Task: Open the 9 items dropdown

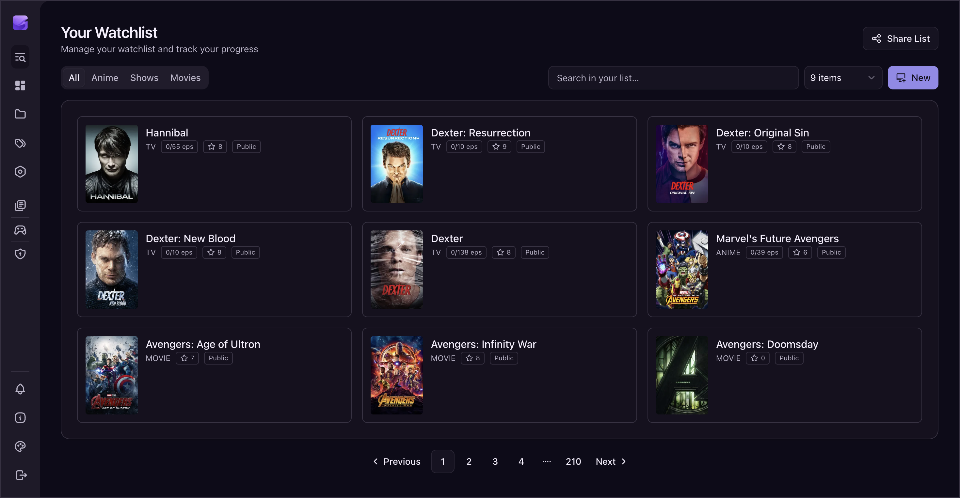Action: 843,77
